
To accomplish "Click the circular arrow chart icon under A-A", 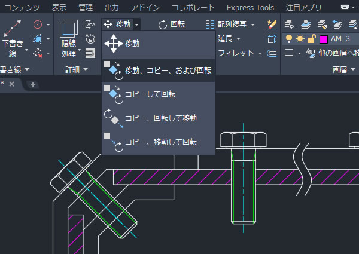I will click(x=90, y=39).
